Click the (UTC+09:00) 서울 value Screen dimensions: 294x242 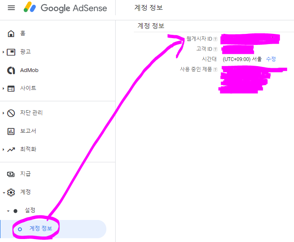[x=242, y=59]
